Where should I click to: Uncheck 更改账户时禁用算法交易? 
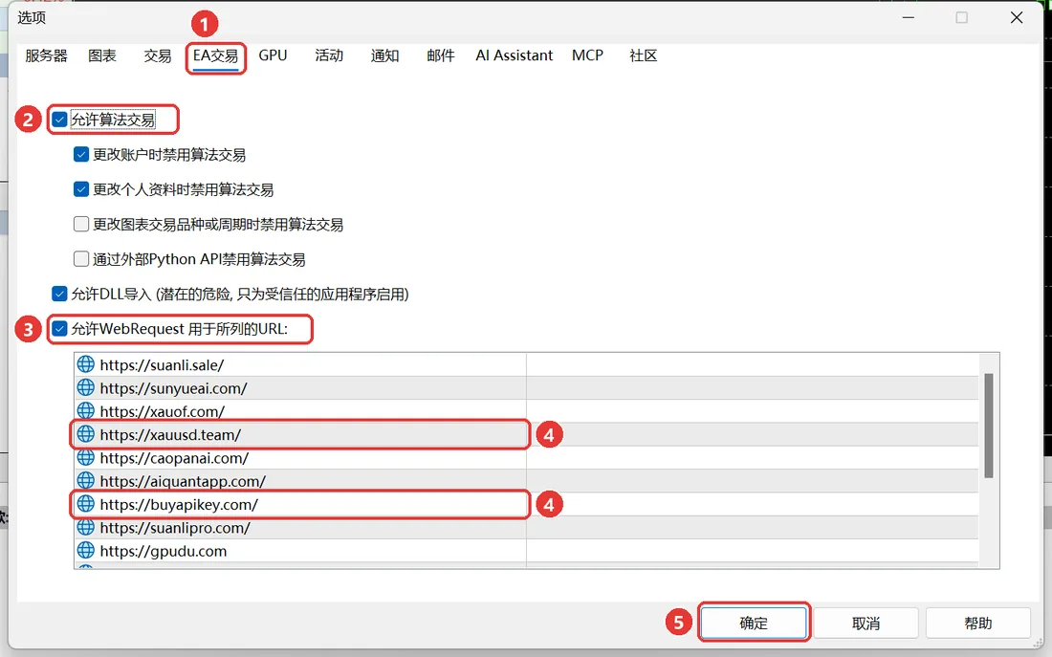[x=81, y=154]
